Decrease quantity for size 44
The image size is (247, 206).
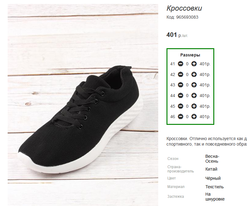[x=181, y=96]
